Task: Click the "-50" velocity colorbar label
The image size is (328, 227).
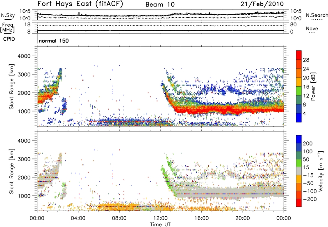Action: pyautogui.click(x=308, y=183)
